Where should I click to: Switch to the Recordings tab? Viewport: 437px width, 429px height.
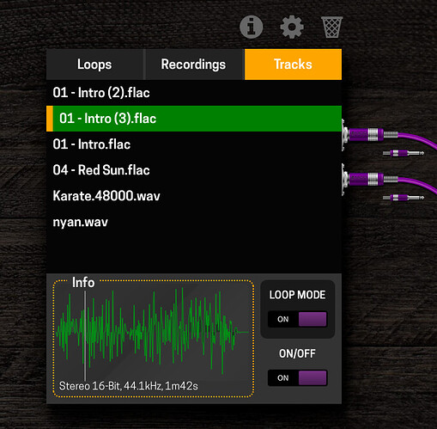pos(194,64)
